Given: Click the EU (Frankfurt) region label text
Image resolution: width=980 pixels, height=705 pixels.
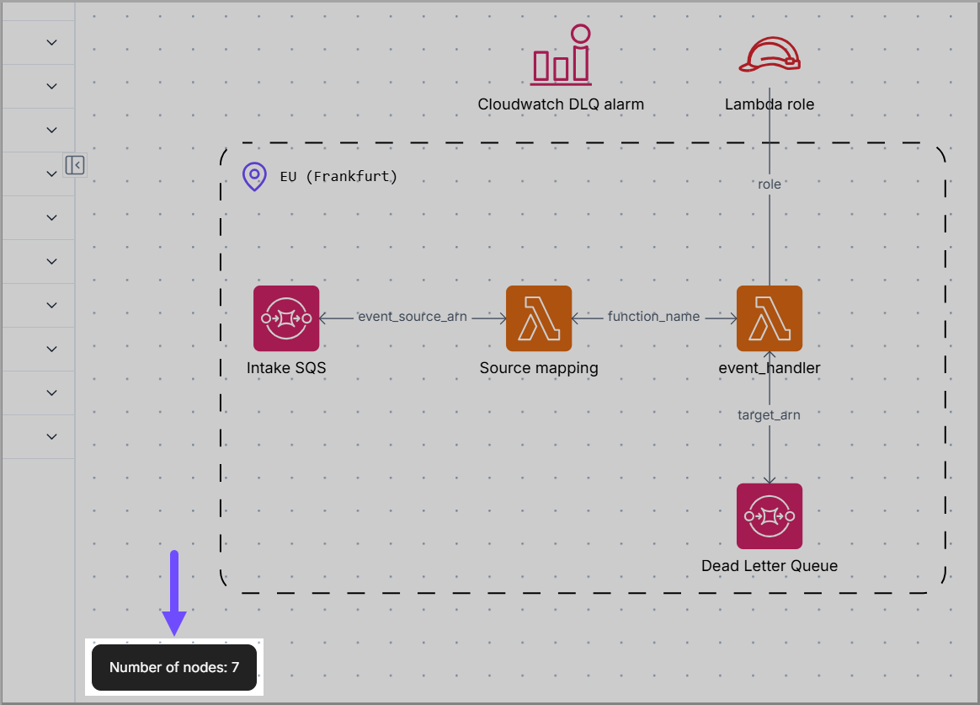Looking at the screenshot, I should (x=338, y=177).
